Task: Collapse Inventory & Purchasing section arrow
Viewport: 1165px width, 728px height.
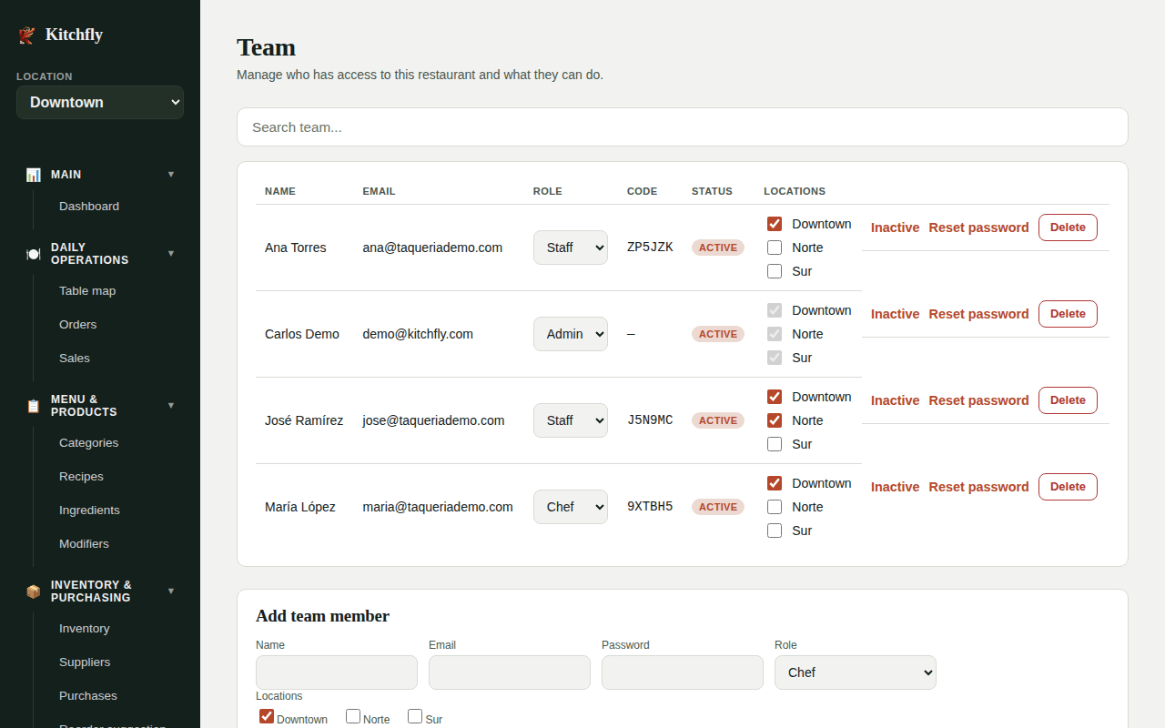Action: (171, 591)
